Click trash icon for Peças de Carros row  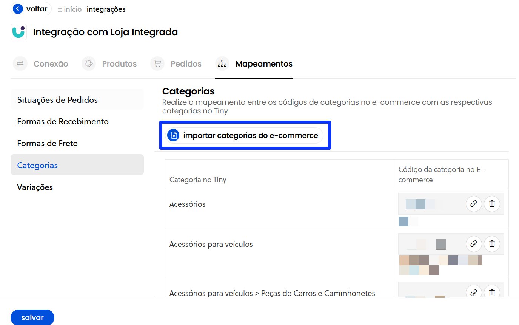tap(492, 291)
